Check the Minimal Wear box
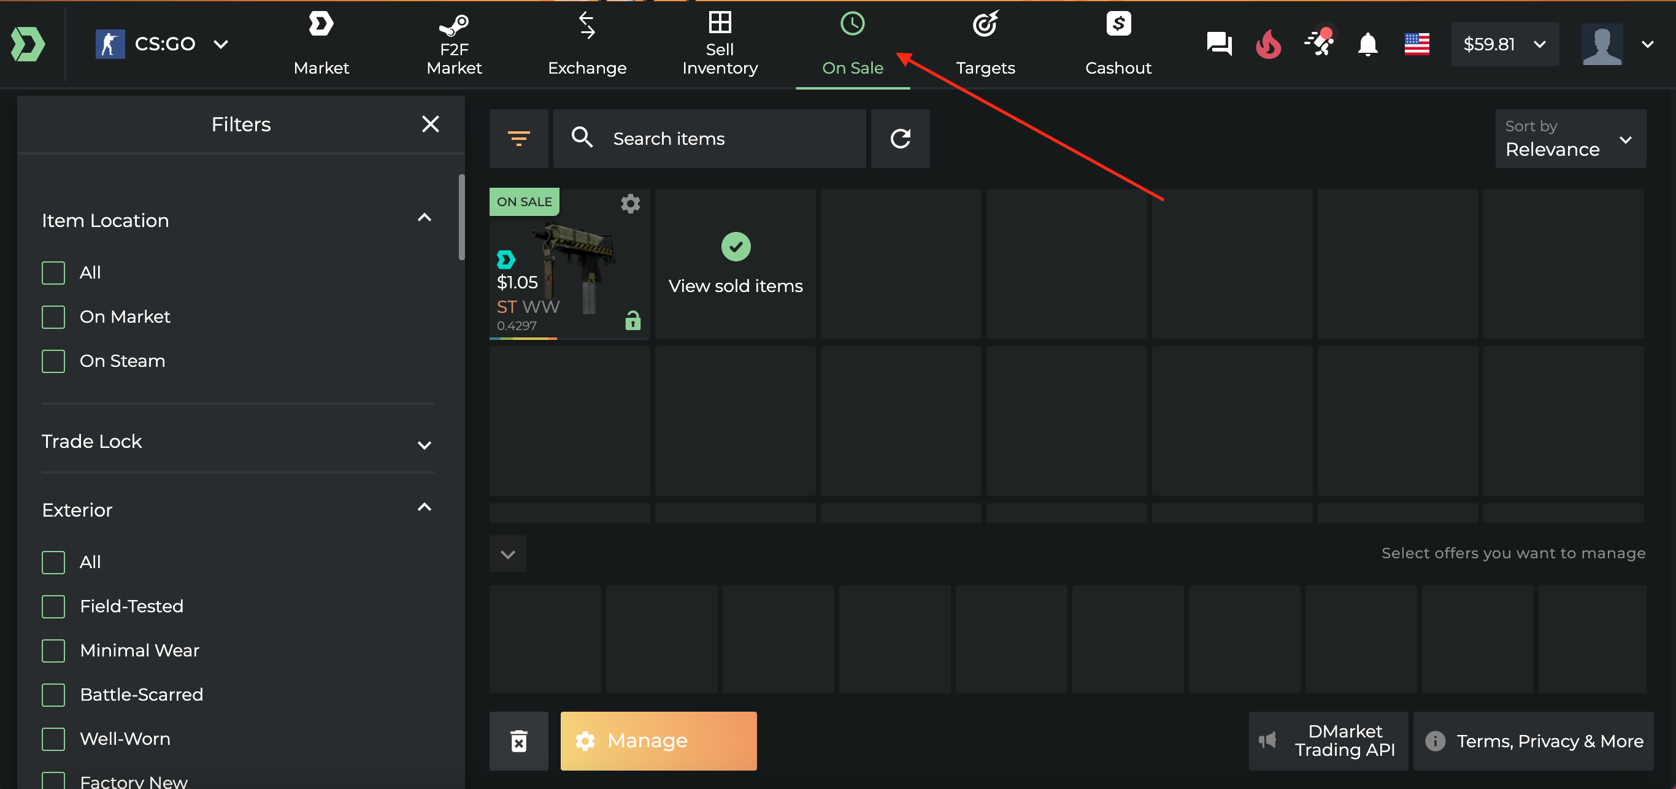Screen dimensions: 1676x789 pos(53,650)
